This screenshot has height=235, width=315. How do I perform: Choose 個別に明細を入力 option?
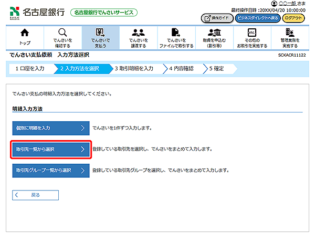coord(51,127)
